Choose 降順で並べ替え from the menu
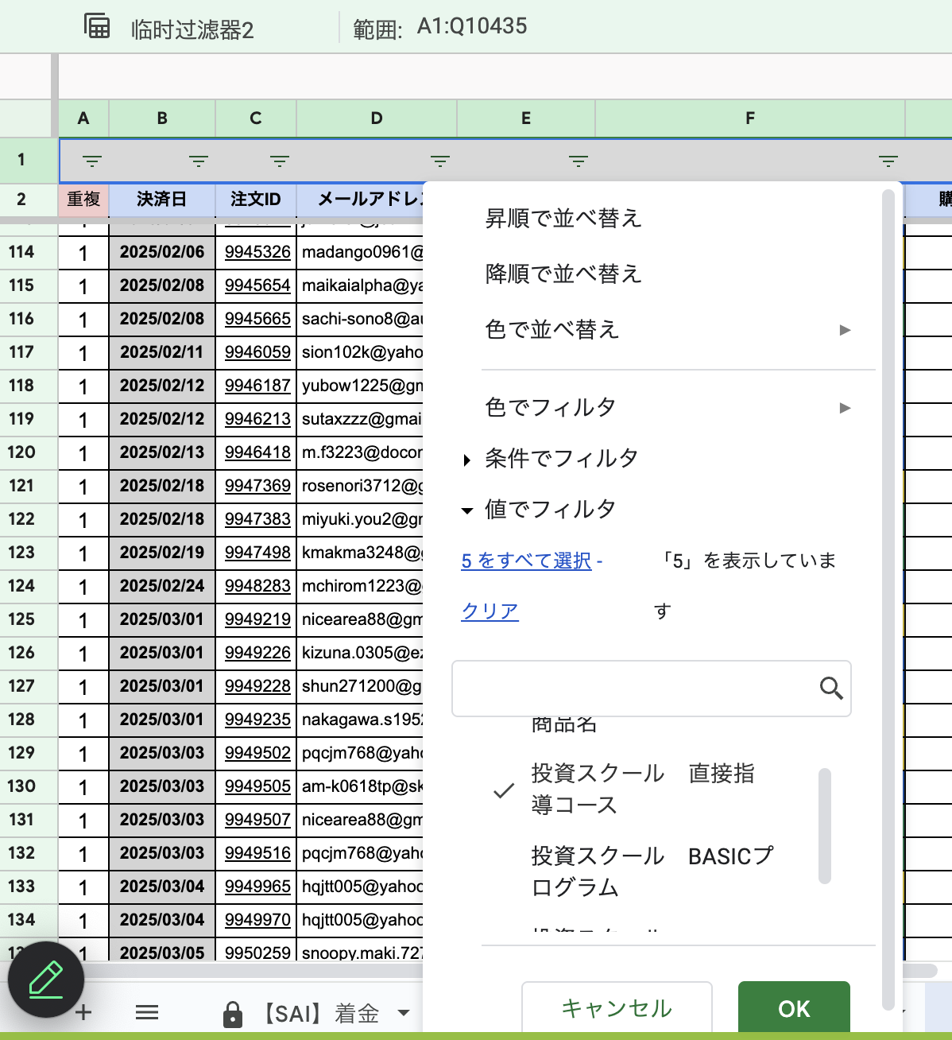The width and height of the screenshot is (952, 1040). [x=564, y=274]
